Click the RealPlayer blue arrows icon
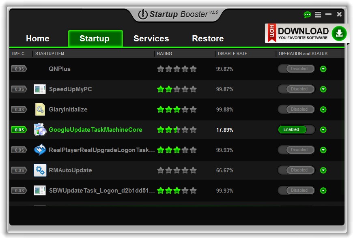Screen dimensions: 353x238 click(x=40, y=150)
